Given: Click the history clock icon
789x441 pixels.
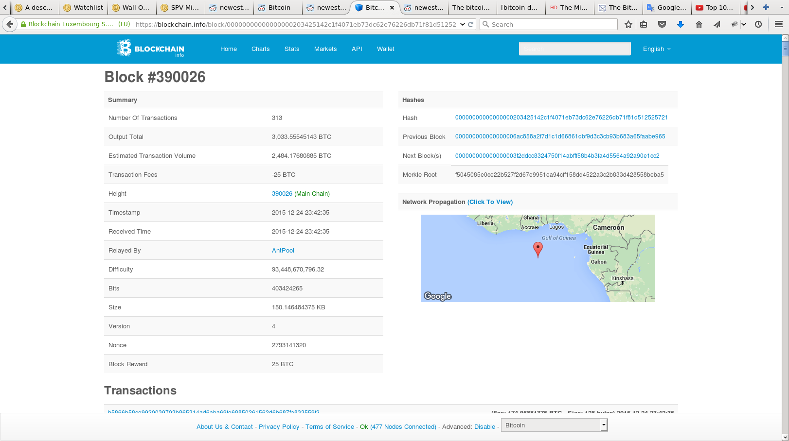Looking at the screenshot, I should tap(758, 24).
